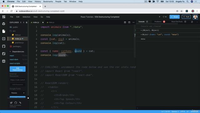Viewport: 200px width, 113px height.
Task: Click the Add Dependency button
Action: click(17, 69)
